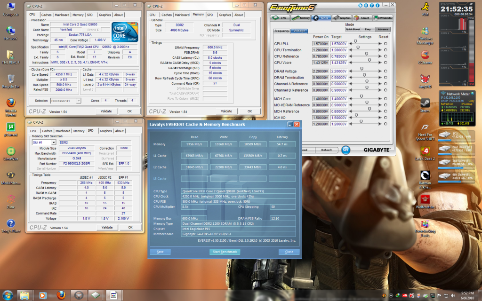
Task: Click Start Benchmark in EVEREST
Action: [x=225, y=252]
